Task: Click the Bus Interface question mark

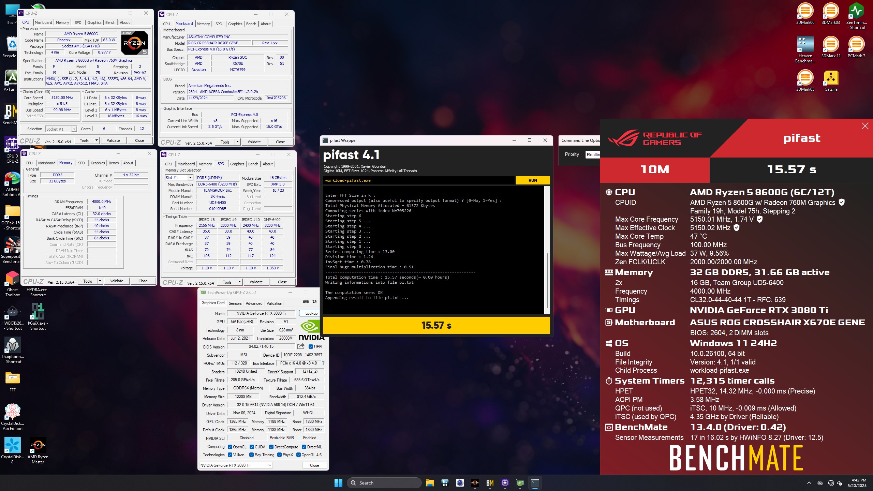Action: pos(323,363)
